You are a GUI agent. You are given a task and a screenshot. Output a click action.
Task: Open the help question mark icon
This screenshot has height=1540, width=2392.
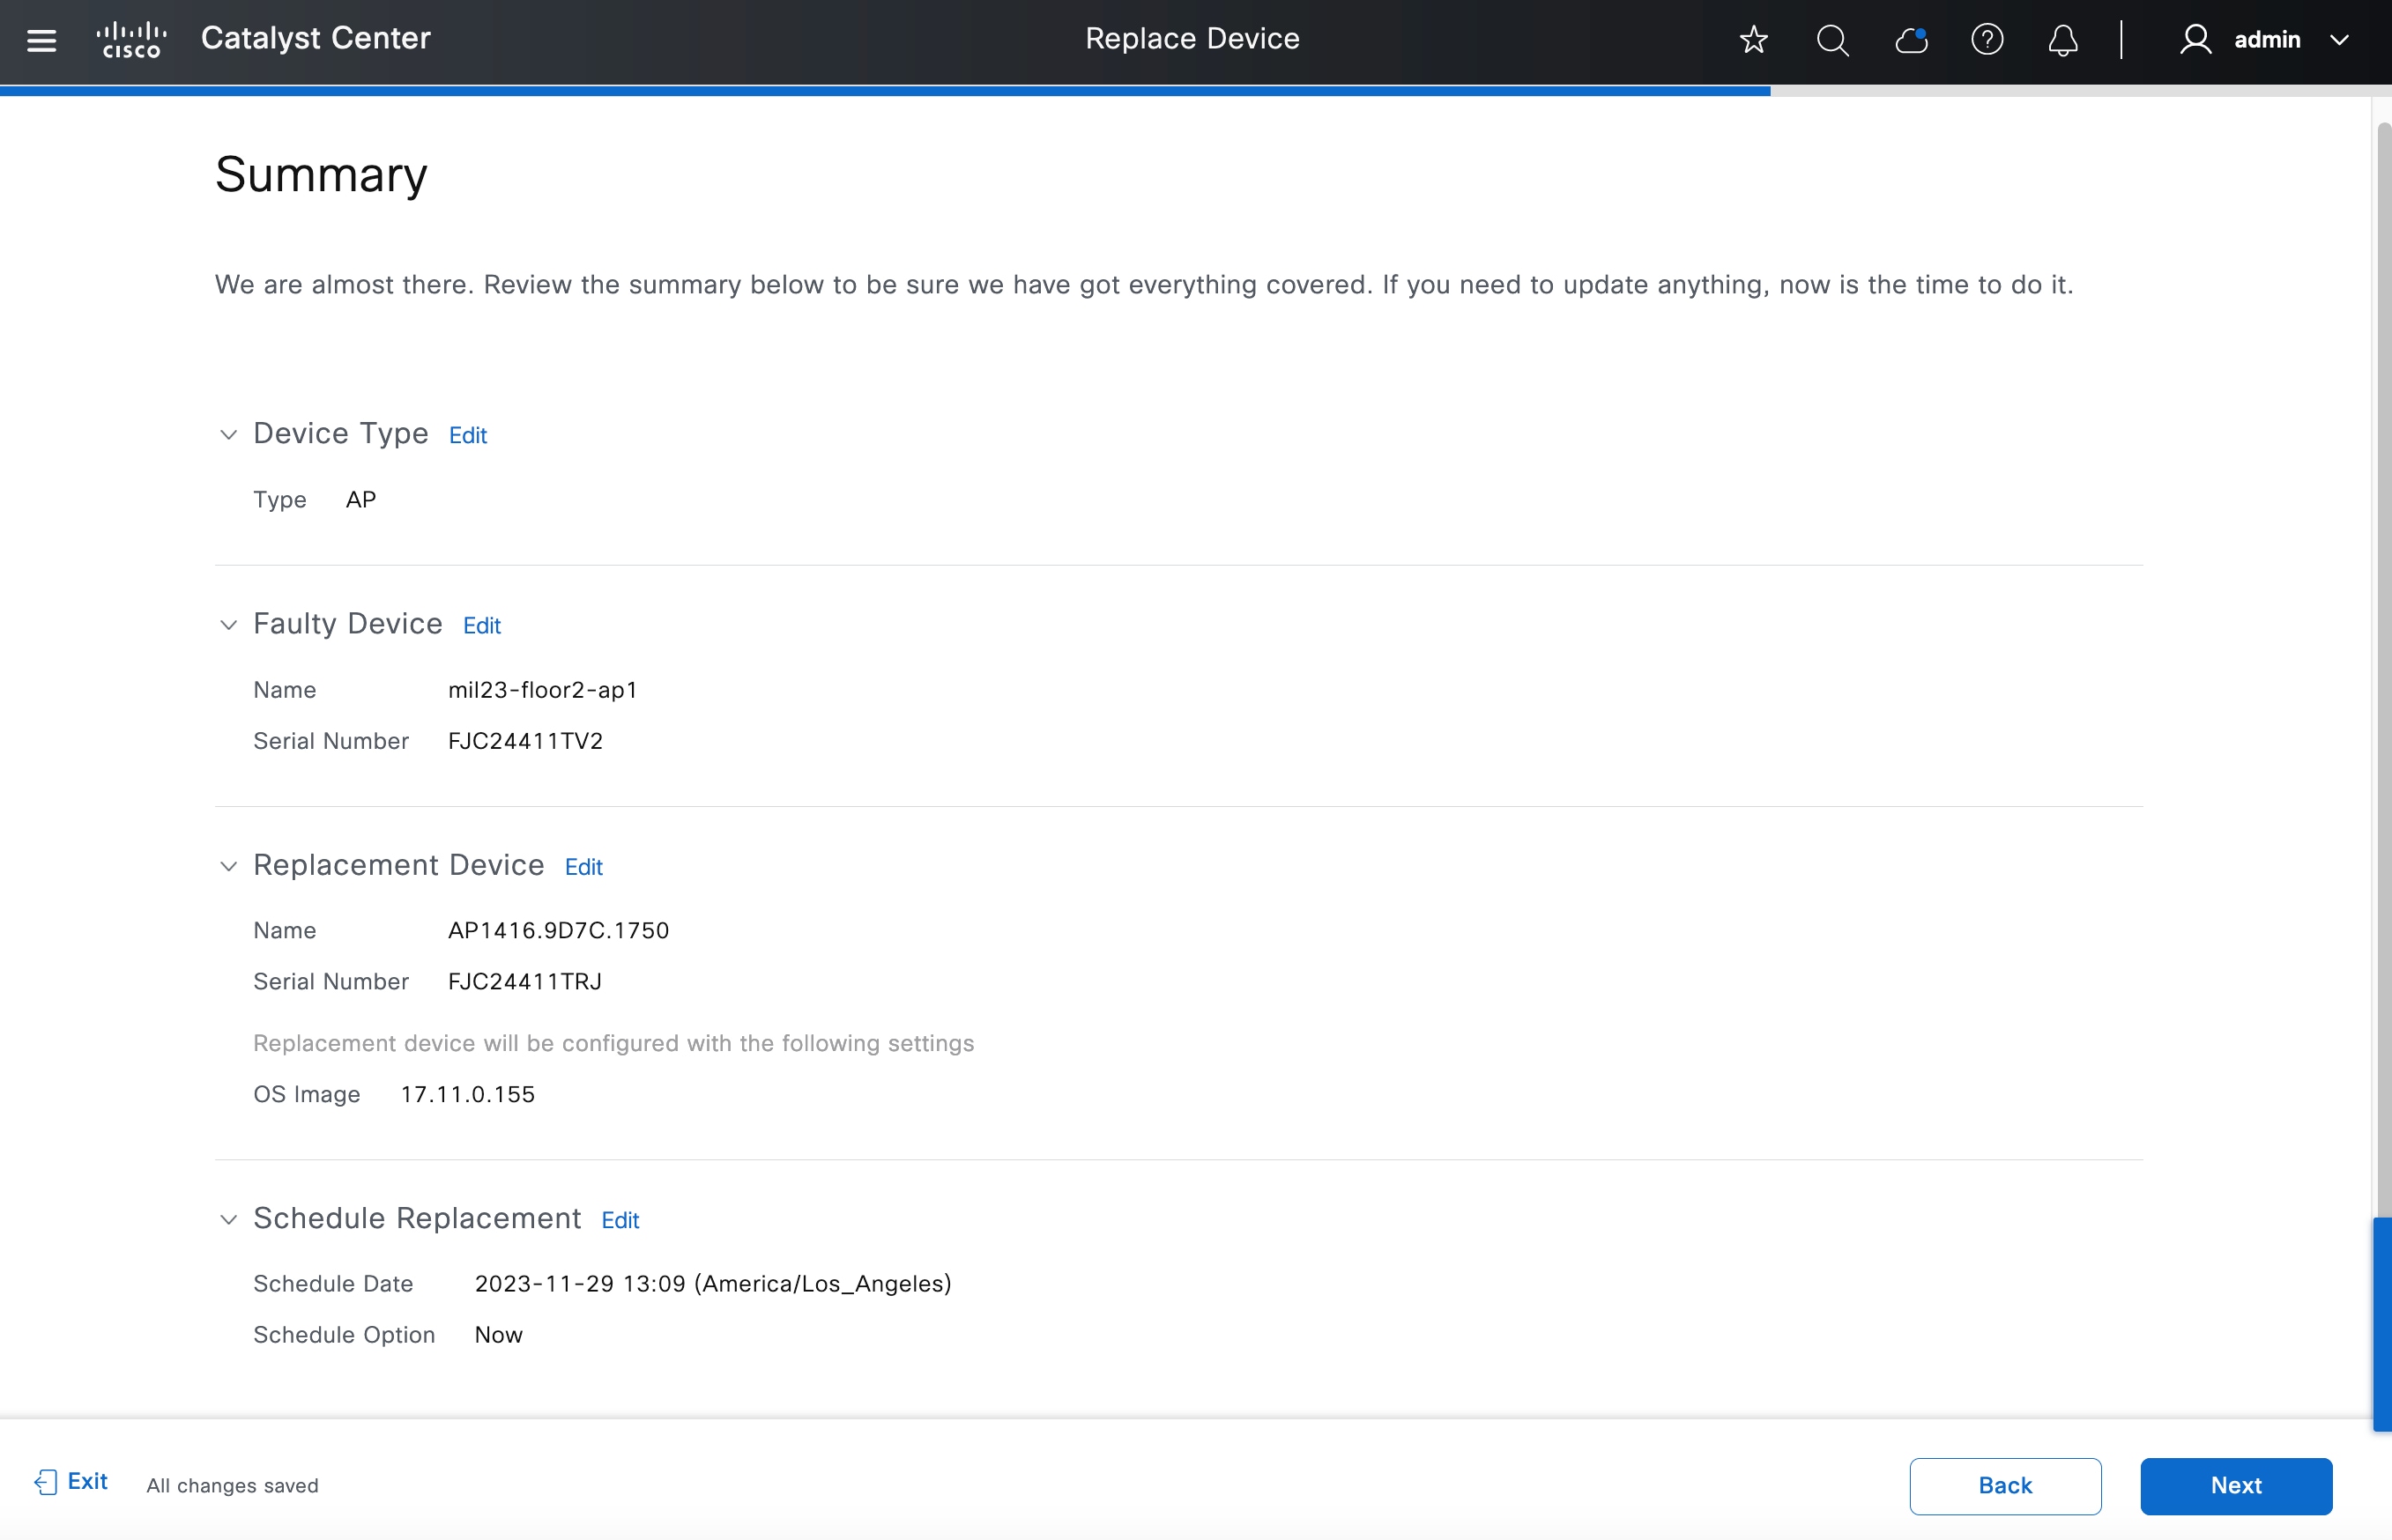pyautogui.click(x=1987, y=40)
